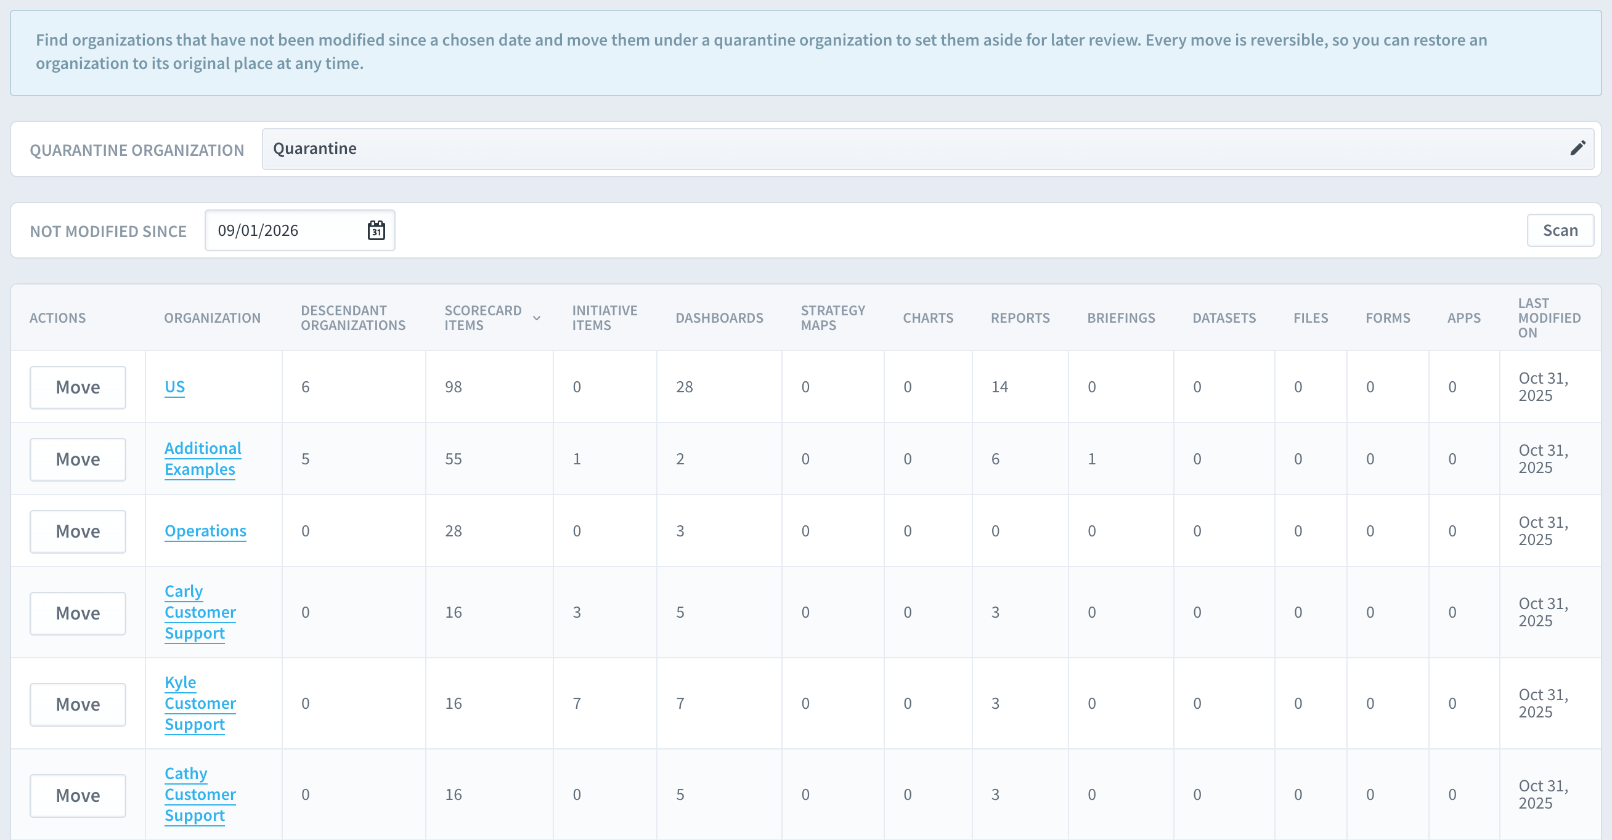Image resolution: width=1612 pixels, height=840 pixels.
Task: Sort by Initiative Items column header
Action: tap(604, 318)
